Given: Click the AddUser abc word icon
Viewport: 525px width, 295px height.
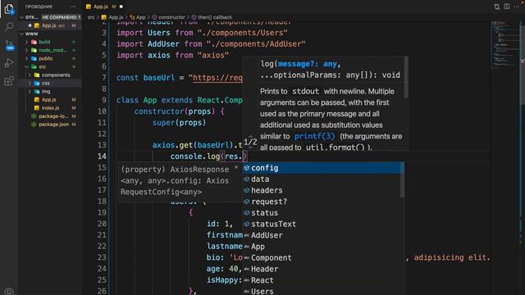Looking at the screenshot, I should [247, 235].
